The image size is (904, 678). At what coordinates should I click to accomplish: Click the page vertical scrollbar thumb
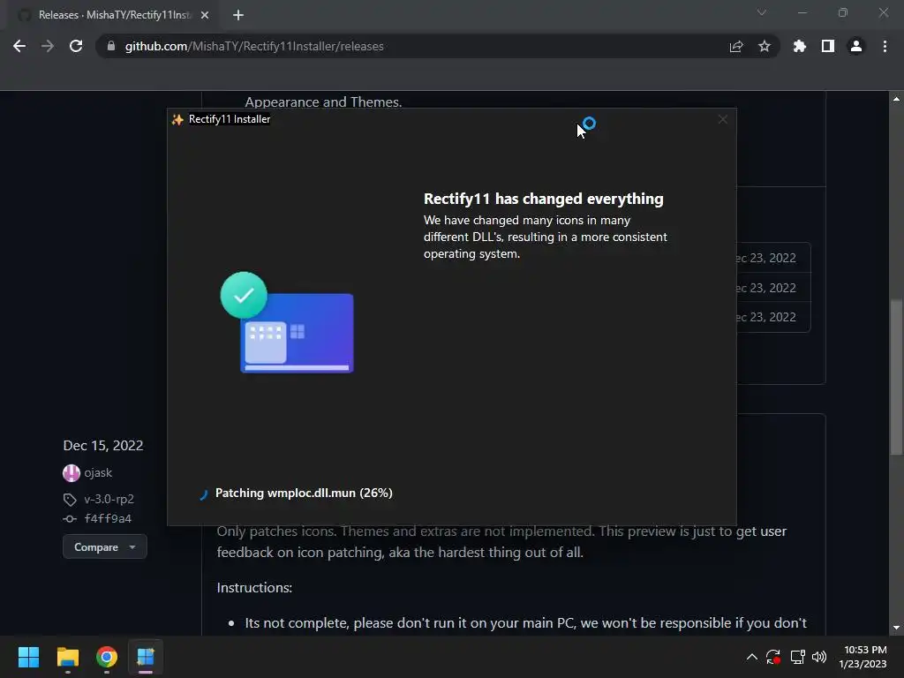point(896,378)
